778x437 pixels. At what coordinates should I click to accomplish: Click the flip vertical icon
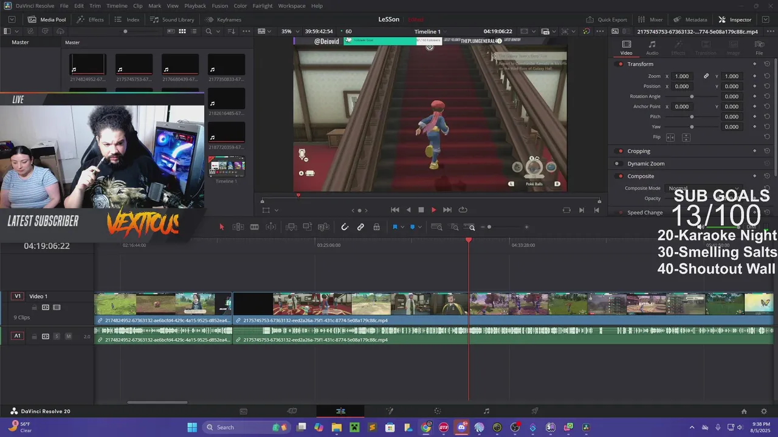click(x=686, y=137)
